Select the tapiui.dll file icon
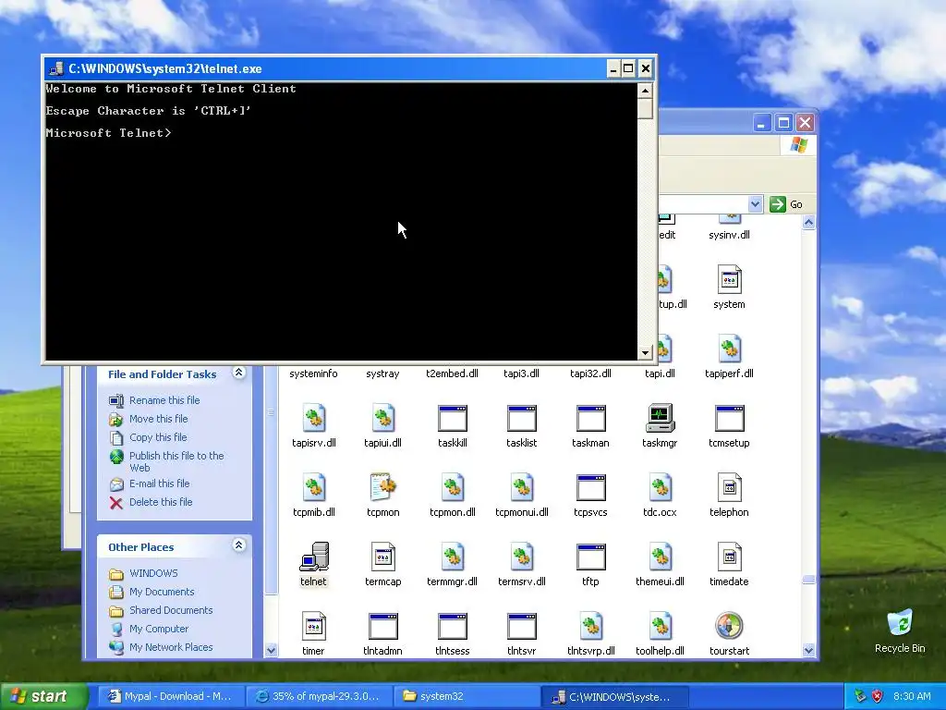 click(383, 418)
